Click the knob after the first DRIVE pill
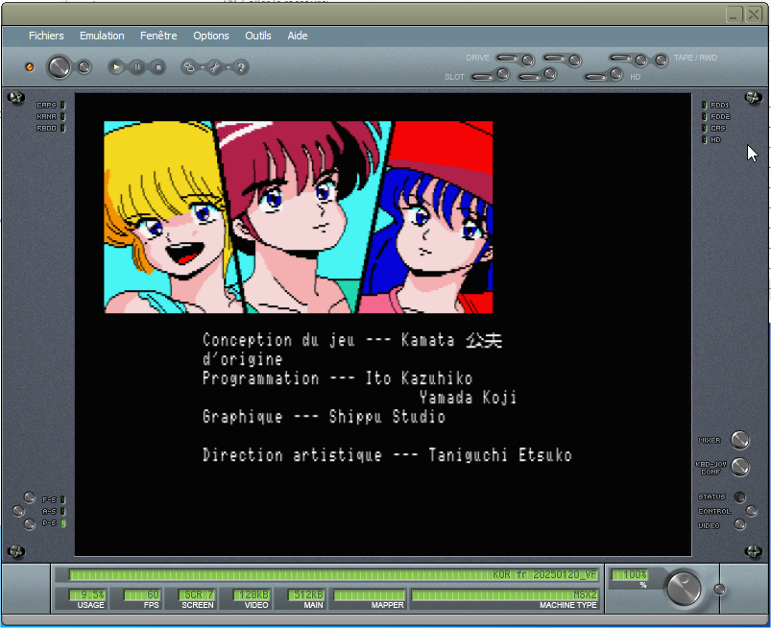Viewport: 771px width, 628px height. pyautogui.click(x=528, y=60)
